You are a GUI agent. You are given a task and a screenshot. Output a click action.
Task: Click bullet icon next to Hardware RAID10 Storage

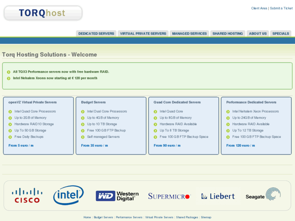pos(10,124)
